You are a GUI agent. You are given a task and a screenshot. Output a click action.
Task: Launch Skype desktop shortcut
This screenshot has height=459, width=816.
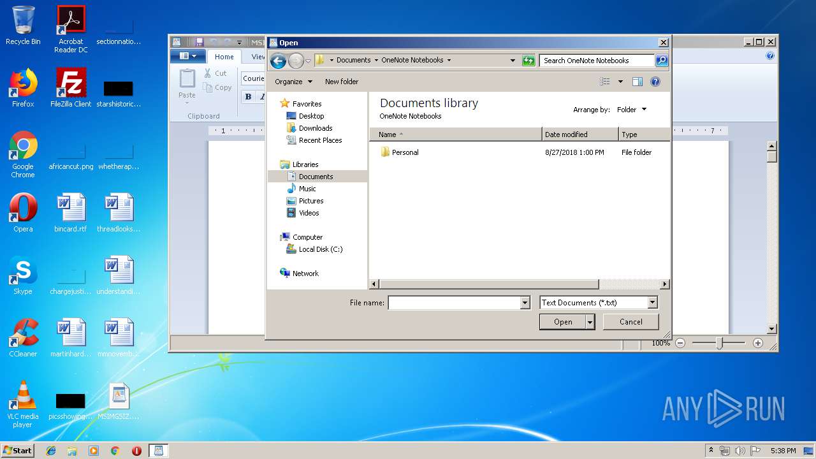click(23, 275)
